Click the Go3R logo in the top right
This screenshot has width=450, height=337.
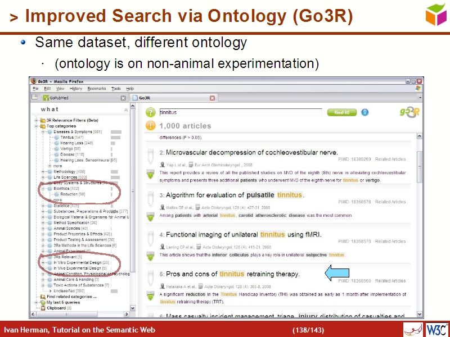point(408,113)
